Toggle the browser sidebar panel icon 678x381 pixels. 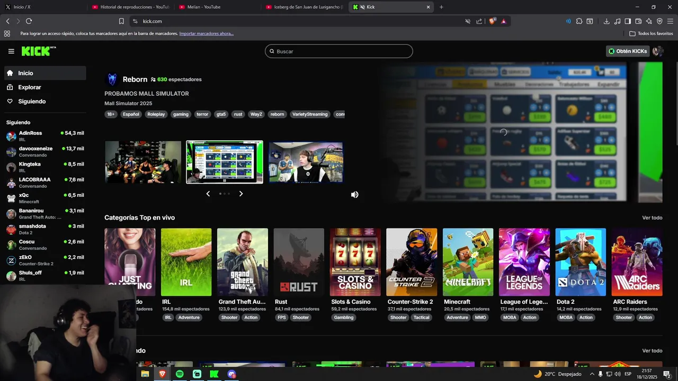[x=628, y=21]
